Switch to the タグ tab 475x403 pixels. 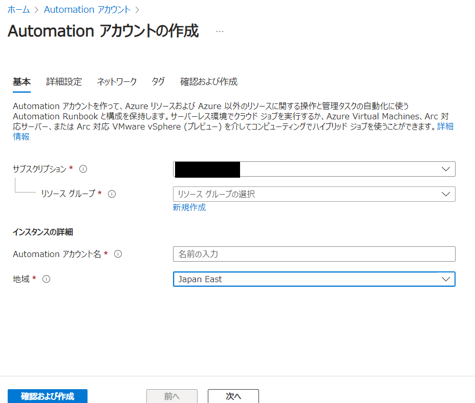pyautogui.click(x=158, y=81)
